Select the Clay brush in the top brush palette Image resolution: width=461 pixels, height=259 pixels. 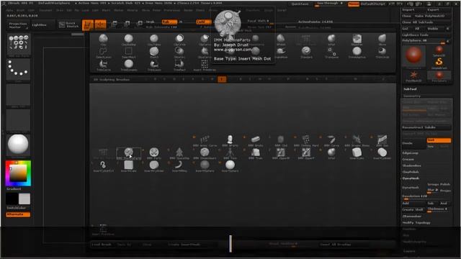(103, 40)
